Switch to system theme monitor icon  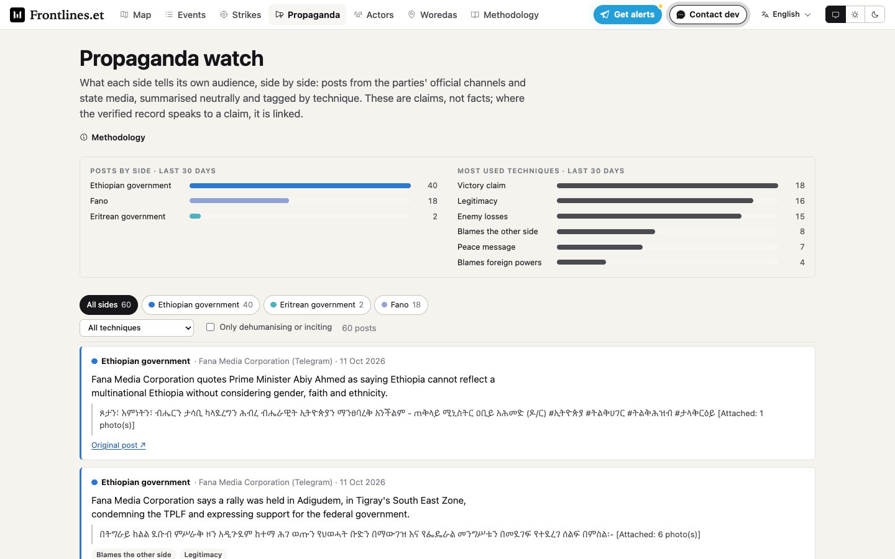835,14
